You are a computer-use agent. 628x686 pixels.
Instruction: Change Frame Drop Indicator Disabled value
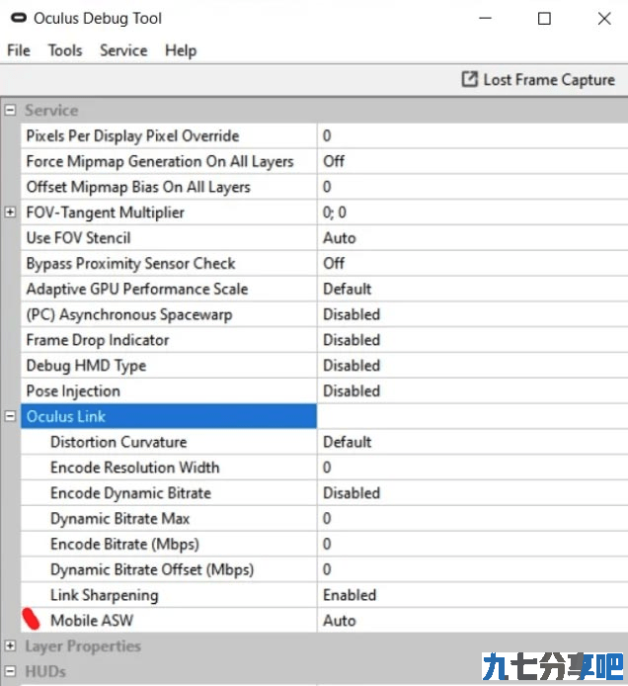coord(473,340)
